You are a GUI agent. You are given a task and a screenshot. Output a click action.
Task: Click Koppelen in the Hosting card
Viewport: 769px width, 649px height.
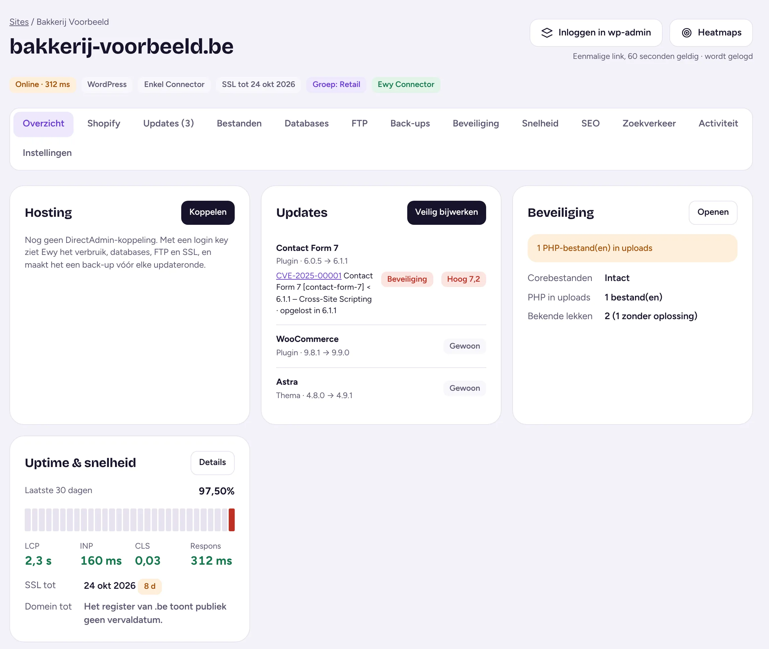point(208,212)
